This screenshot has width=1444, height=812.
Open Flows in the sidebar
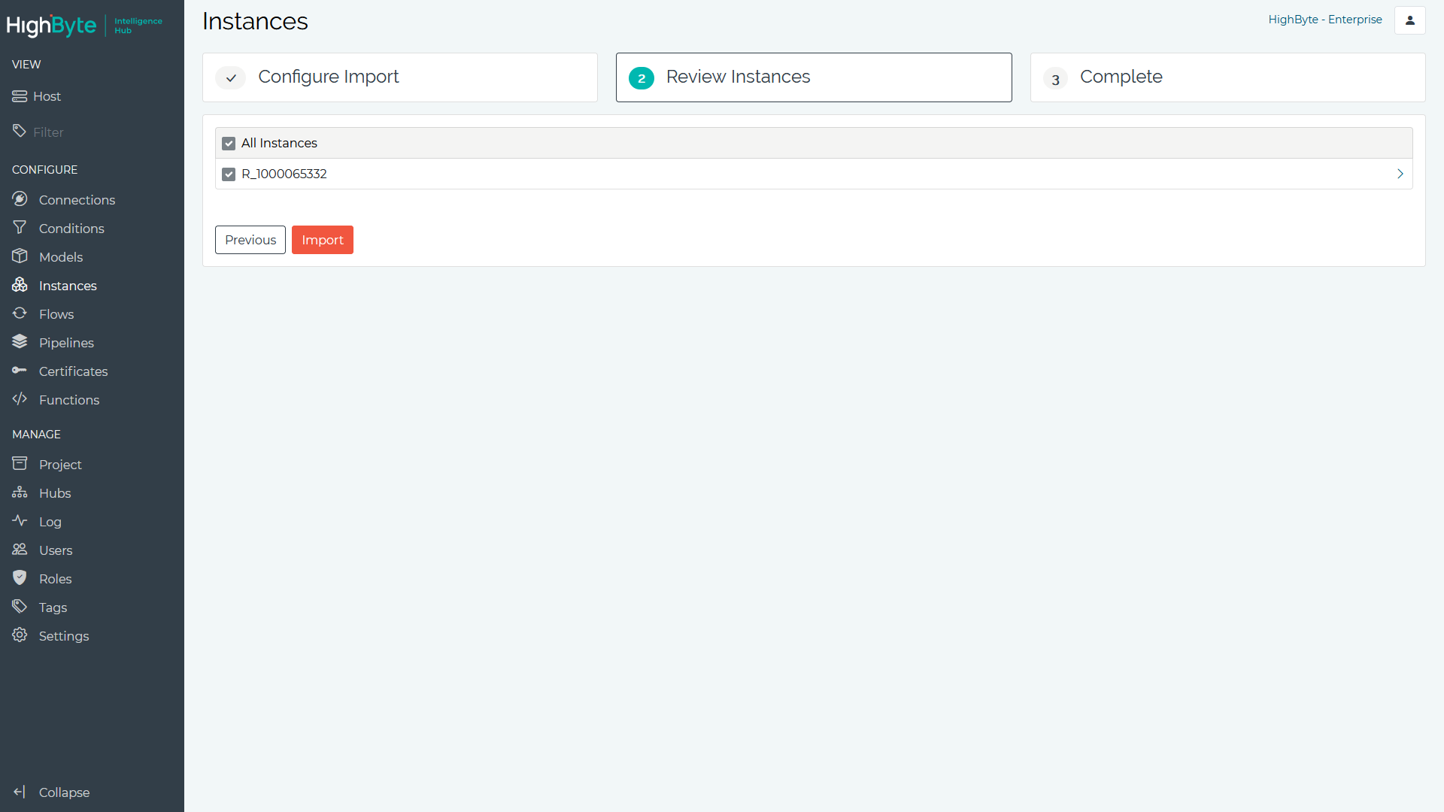pyautogui.click(x=56, y=314)
